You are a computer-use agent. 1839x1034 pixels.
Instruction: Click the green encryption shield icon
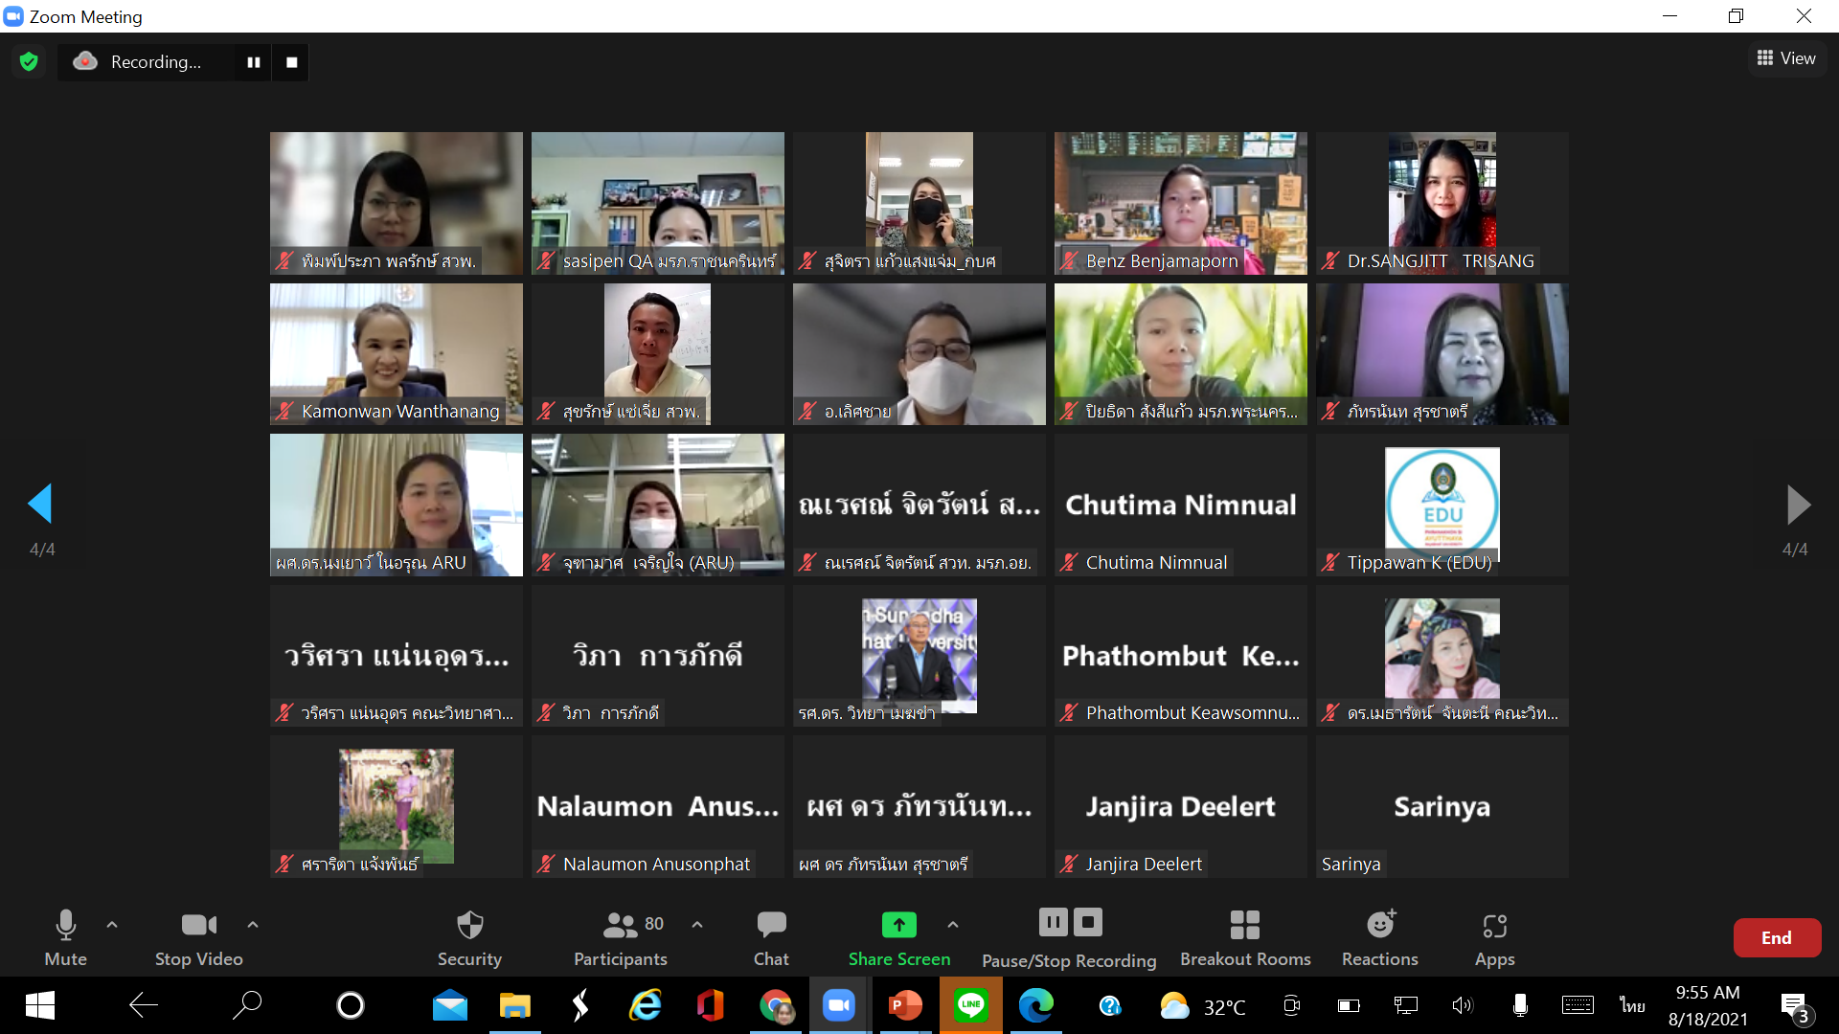[29, 62]
